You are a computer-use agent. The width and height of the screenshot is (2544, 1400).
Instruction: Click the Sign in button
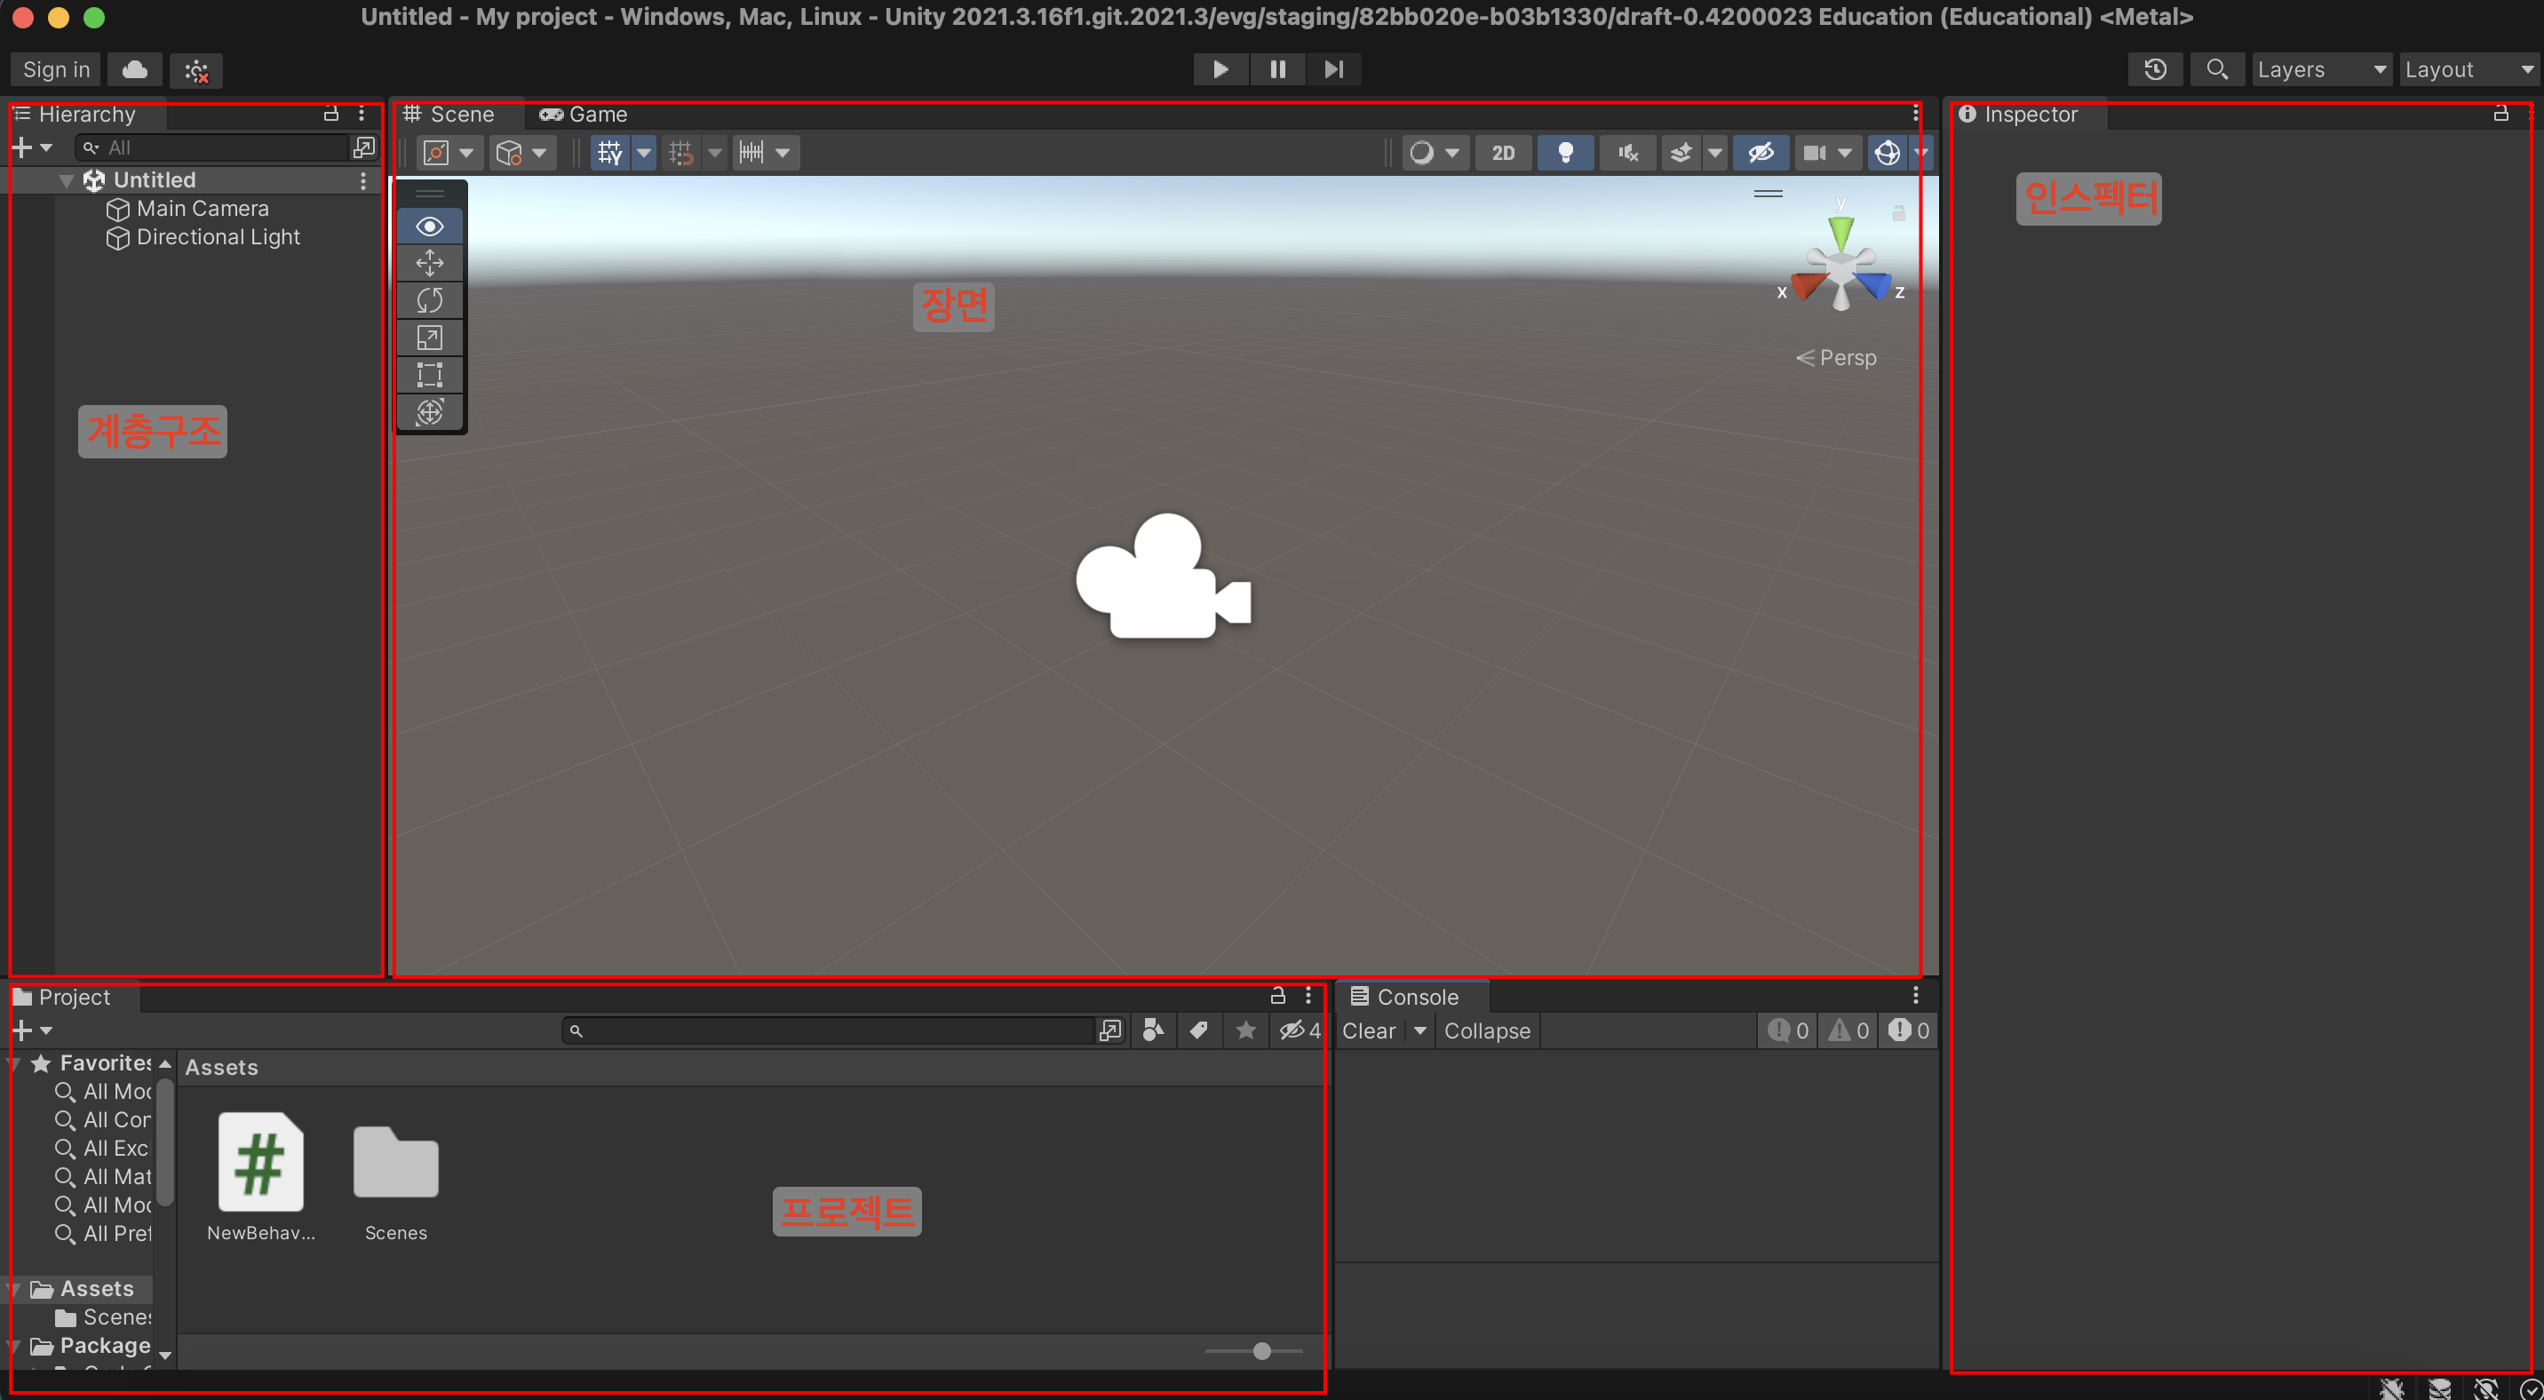click(54, 69)
